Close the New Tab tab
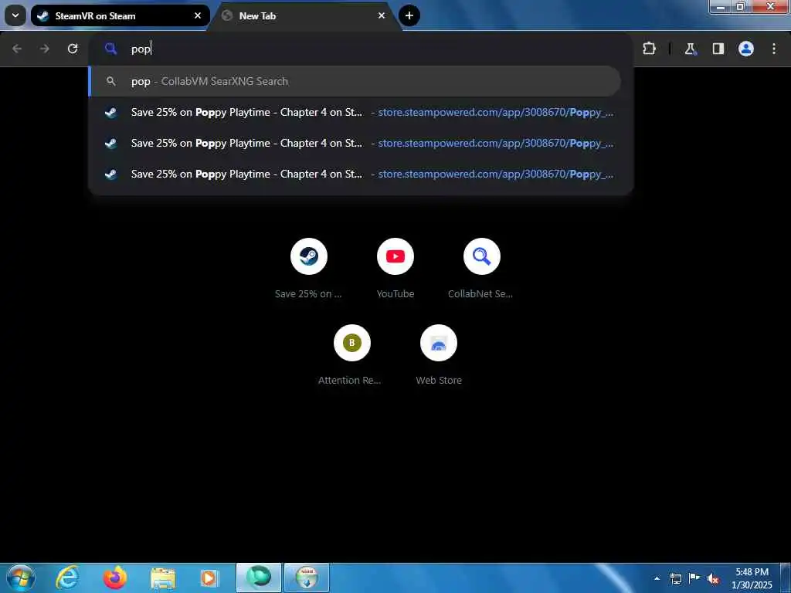The image size is (791, 593). pyautogui.click(x=382, y=15)
